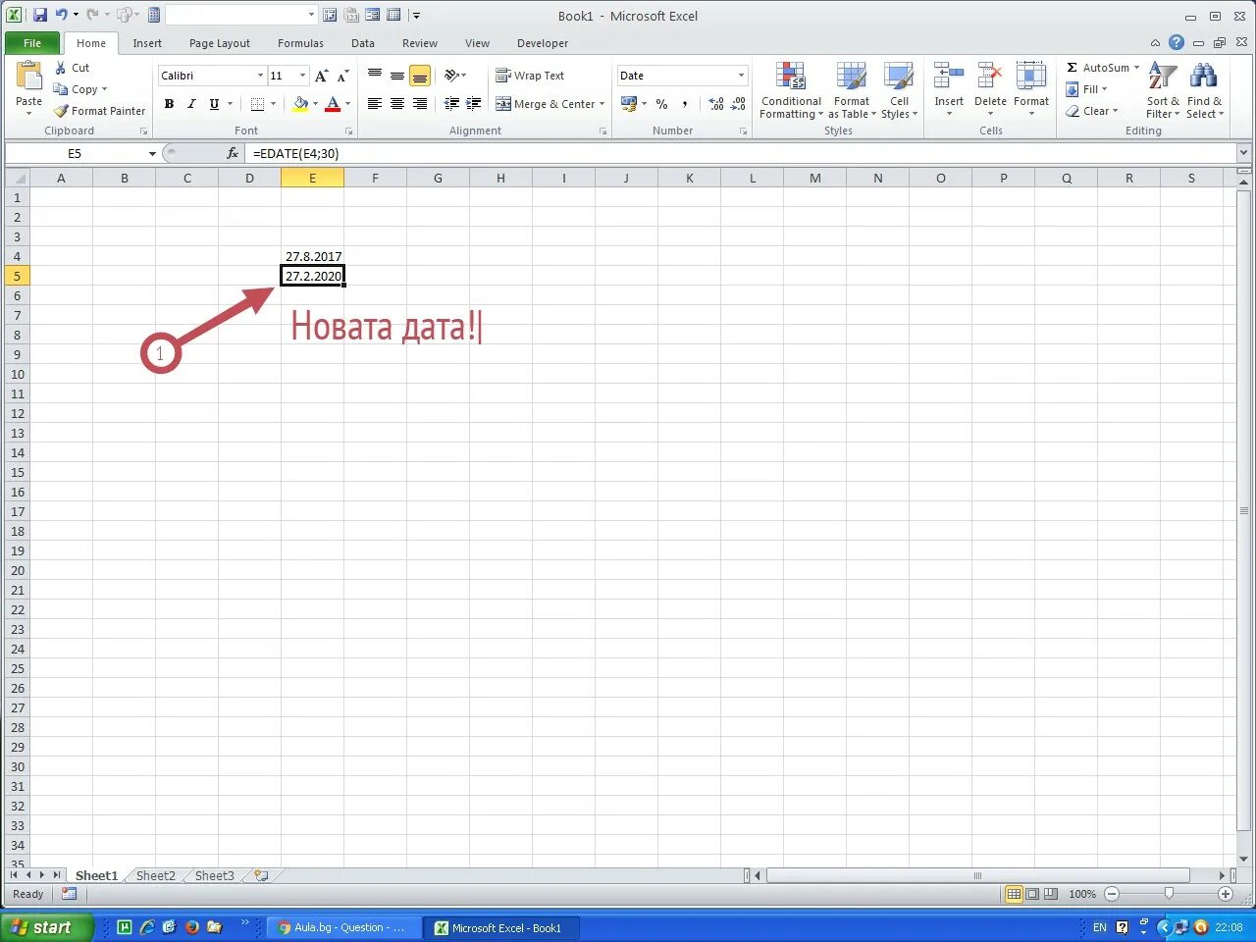The width and height of the screenshot is (1256, 942).
Task: Switch to Sheet2 worksheet
Action: (155, 876)
